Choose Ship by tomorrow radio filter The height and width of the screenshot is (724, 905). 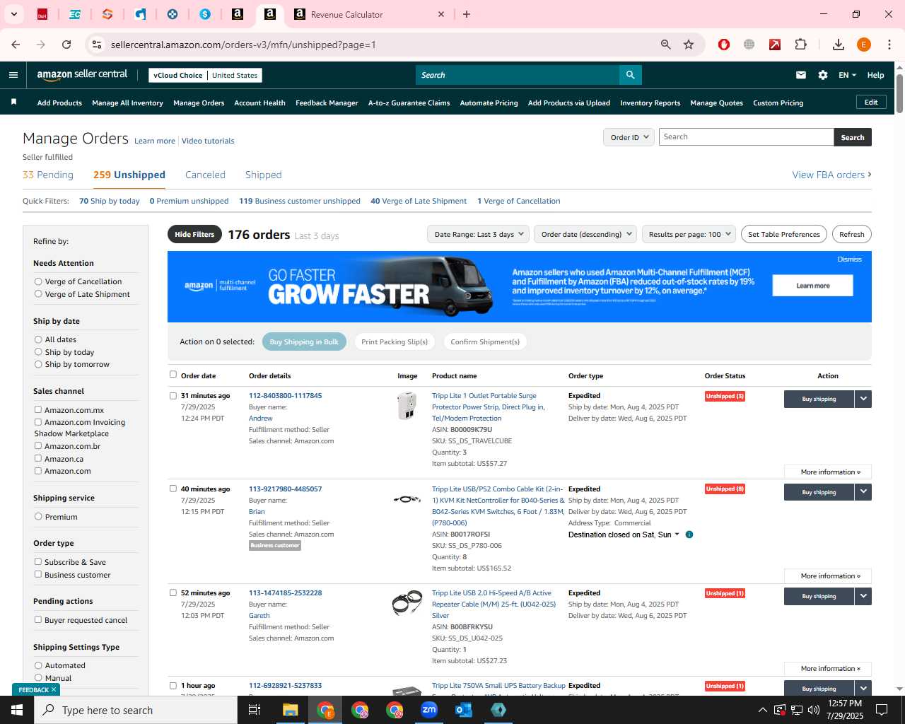[x=38, y=364]
